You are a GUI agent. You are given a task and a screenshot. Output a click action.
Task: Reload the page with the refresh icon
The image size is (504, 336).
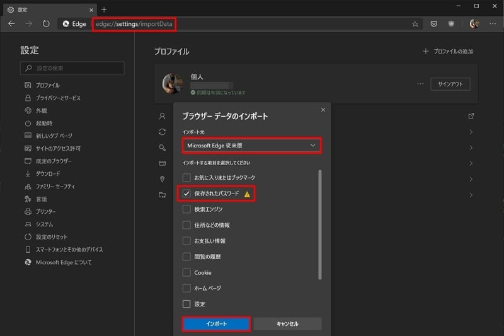pos(46,24)
